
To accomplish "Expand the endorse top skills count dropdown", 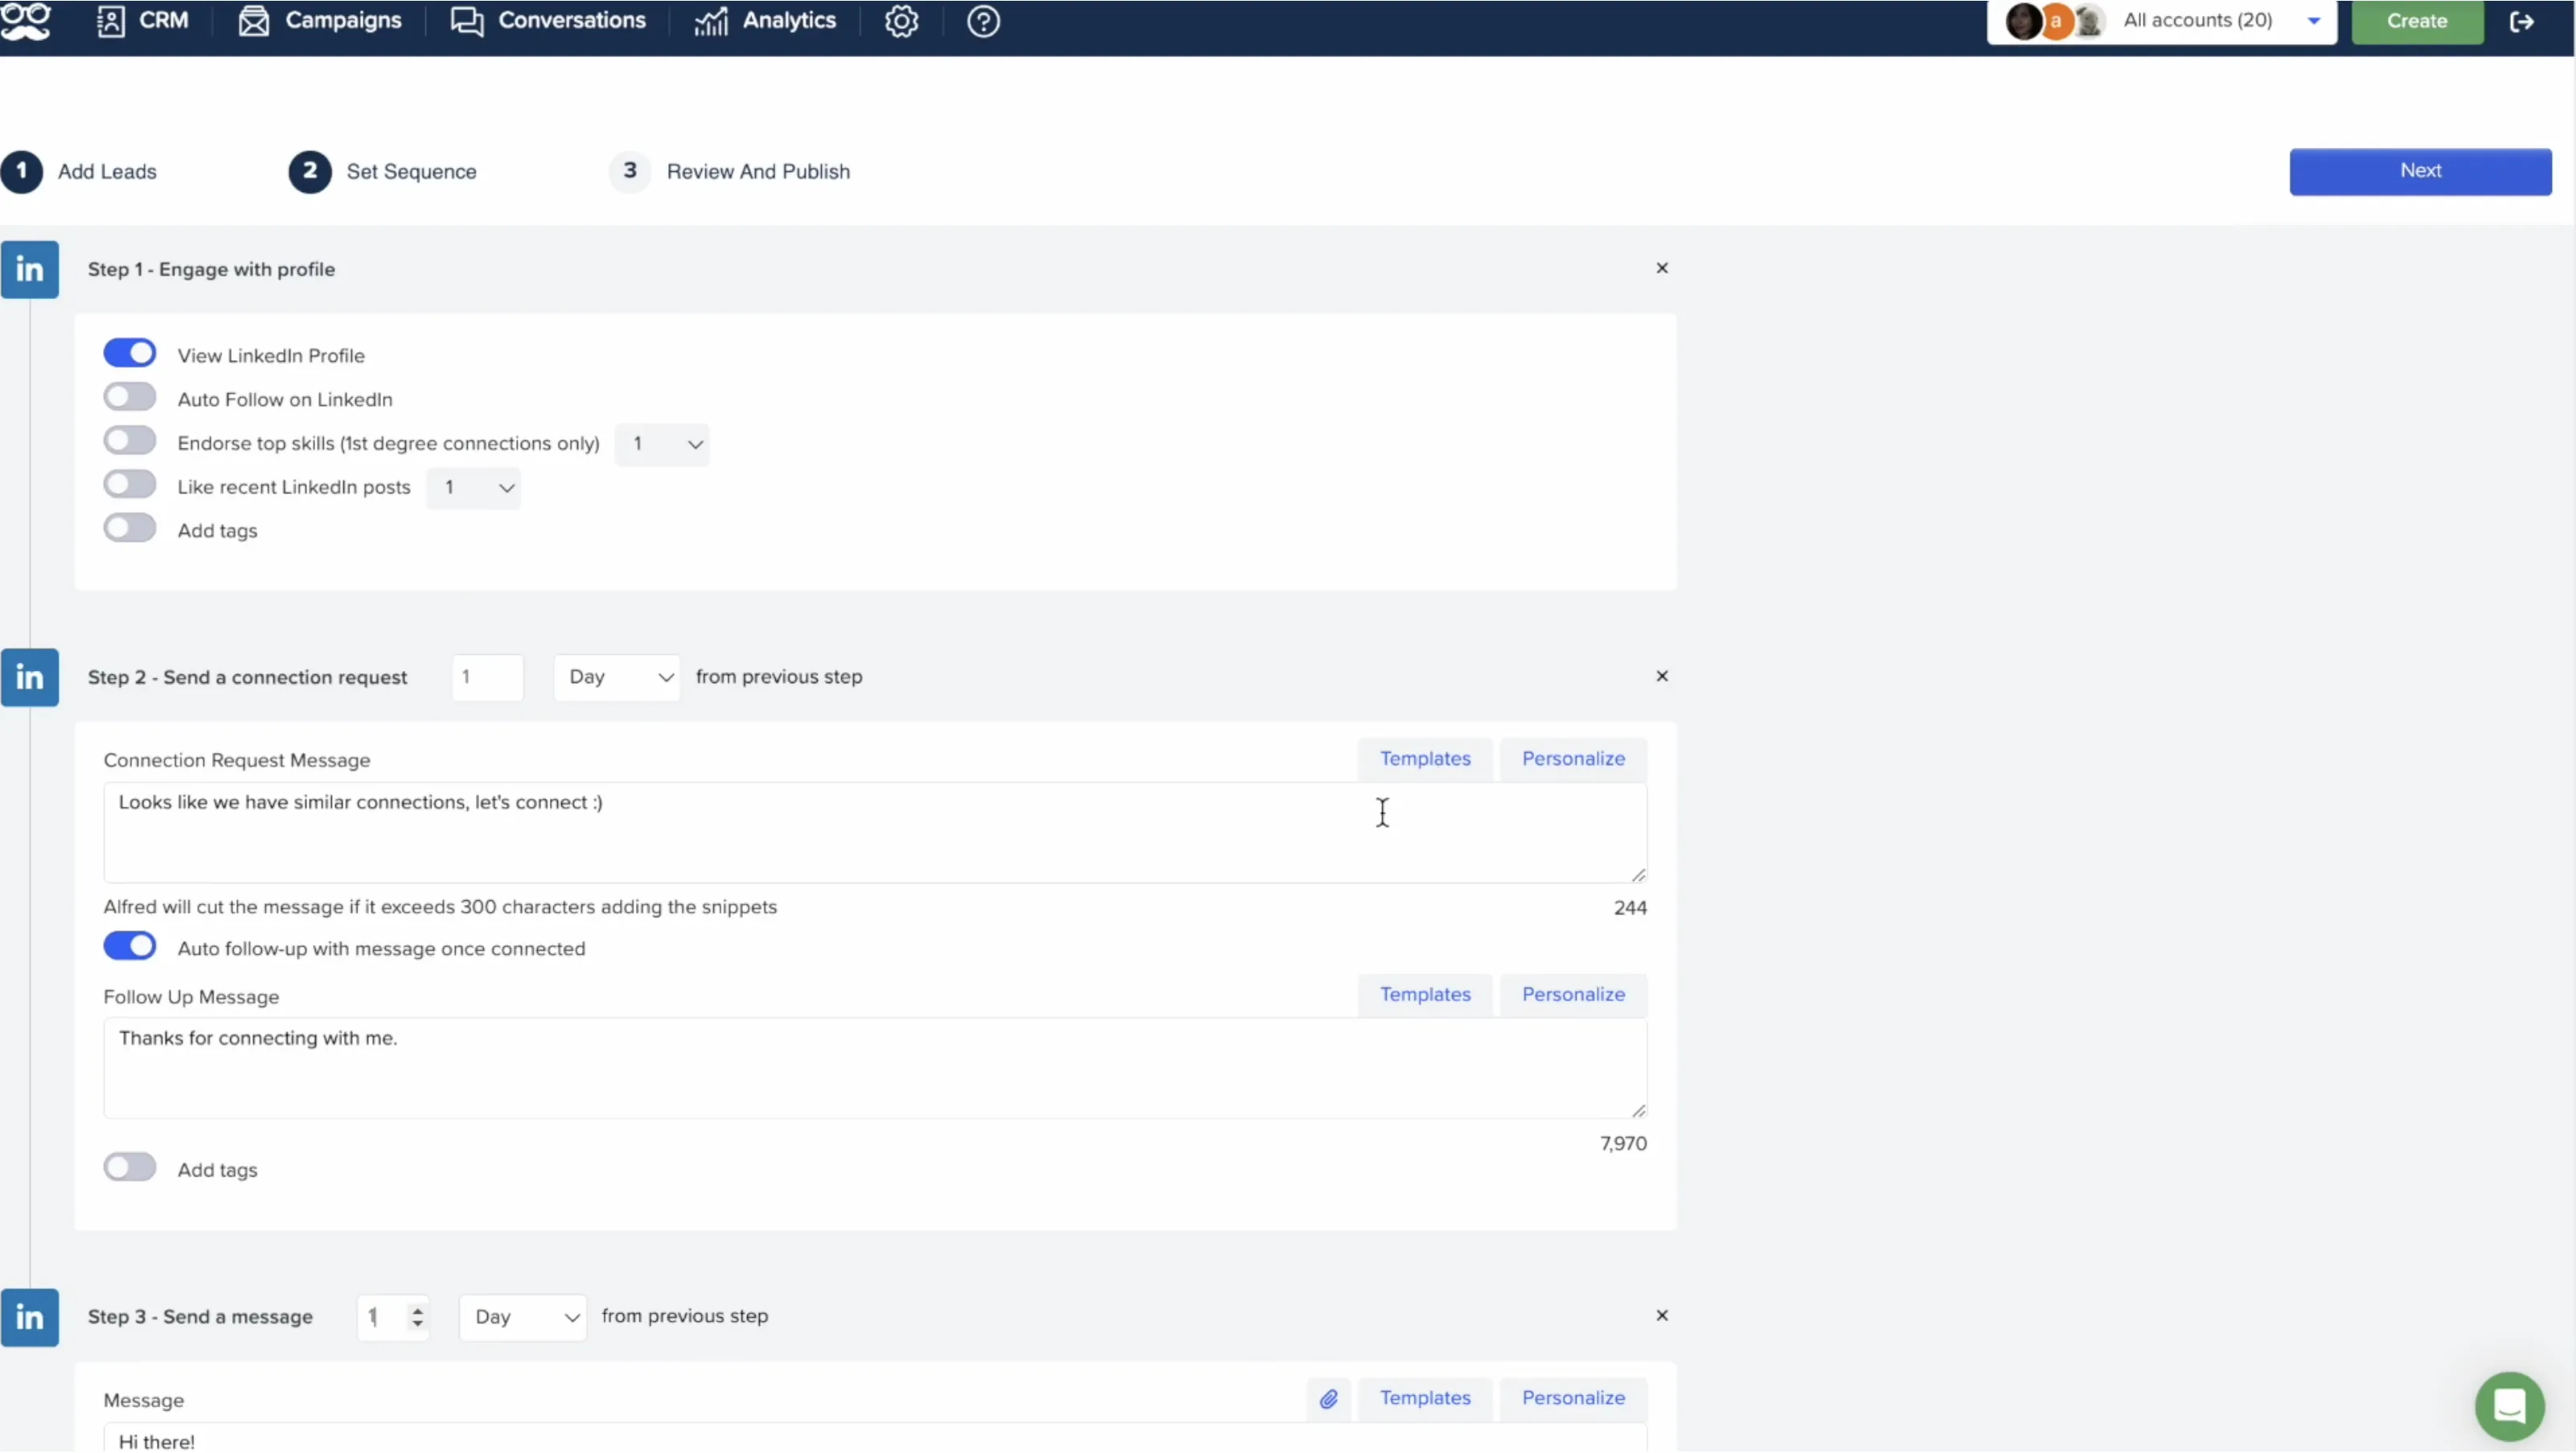I will (662, 444).
